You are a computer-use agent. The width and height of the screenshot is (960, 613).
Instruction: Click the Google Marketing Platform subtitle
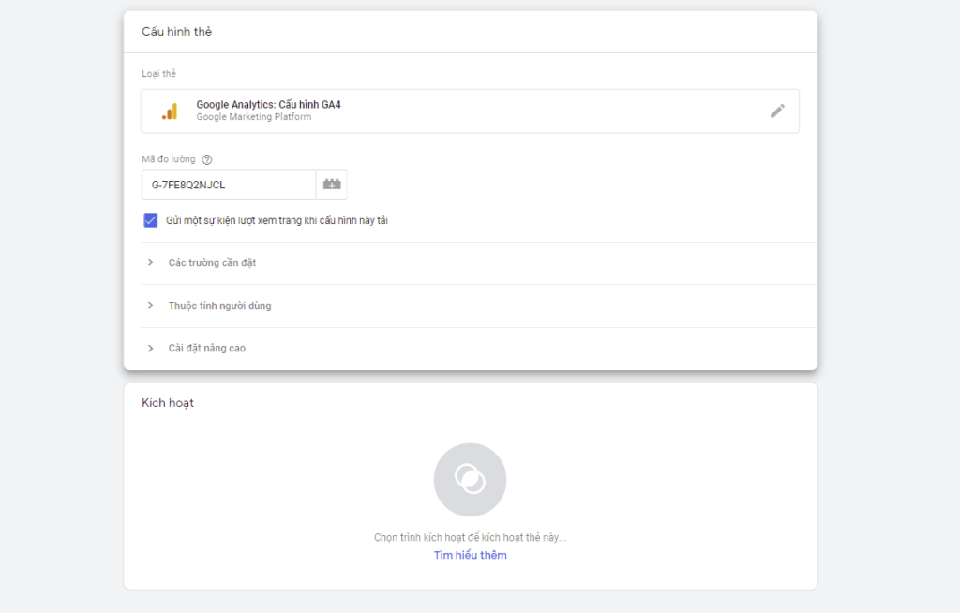click(253, 117)
